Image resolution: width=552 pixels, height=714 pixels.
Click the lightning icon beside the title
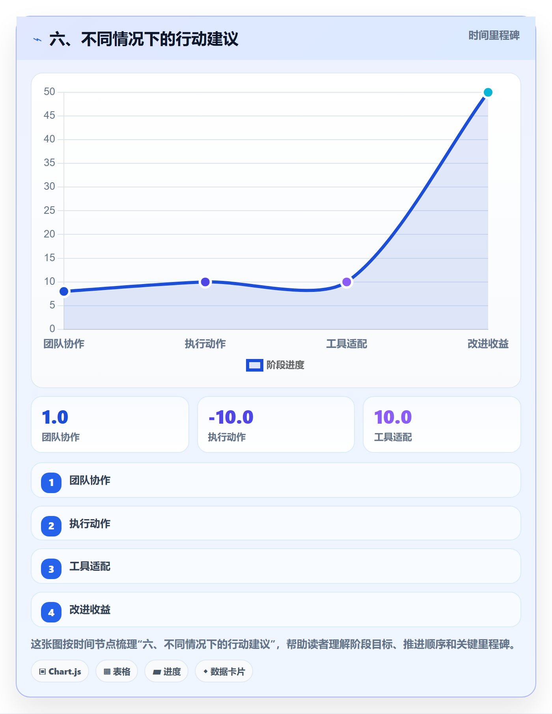[x=37, y=39]
